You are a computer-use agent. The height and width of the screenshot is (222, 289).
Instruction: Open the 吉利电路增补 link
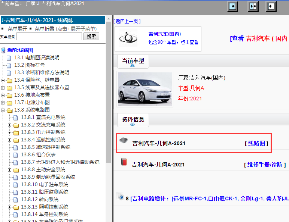pos(209,198)
